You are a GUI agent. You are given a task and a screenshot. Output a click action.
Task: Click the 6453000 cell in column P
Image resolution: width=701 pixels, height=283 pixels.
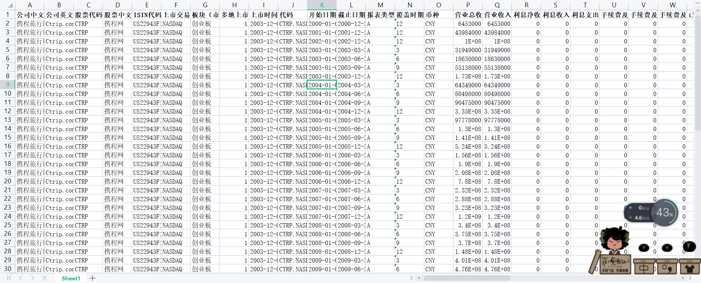click(x=468, y=23)
